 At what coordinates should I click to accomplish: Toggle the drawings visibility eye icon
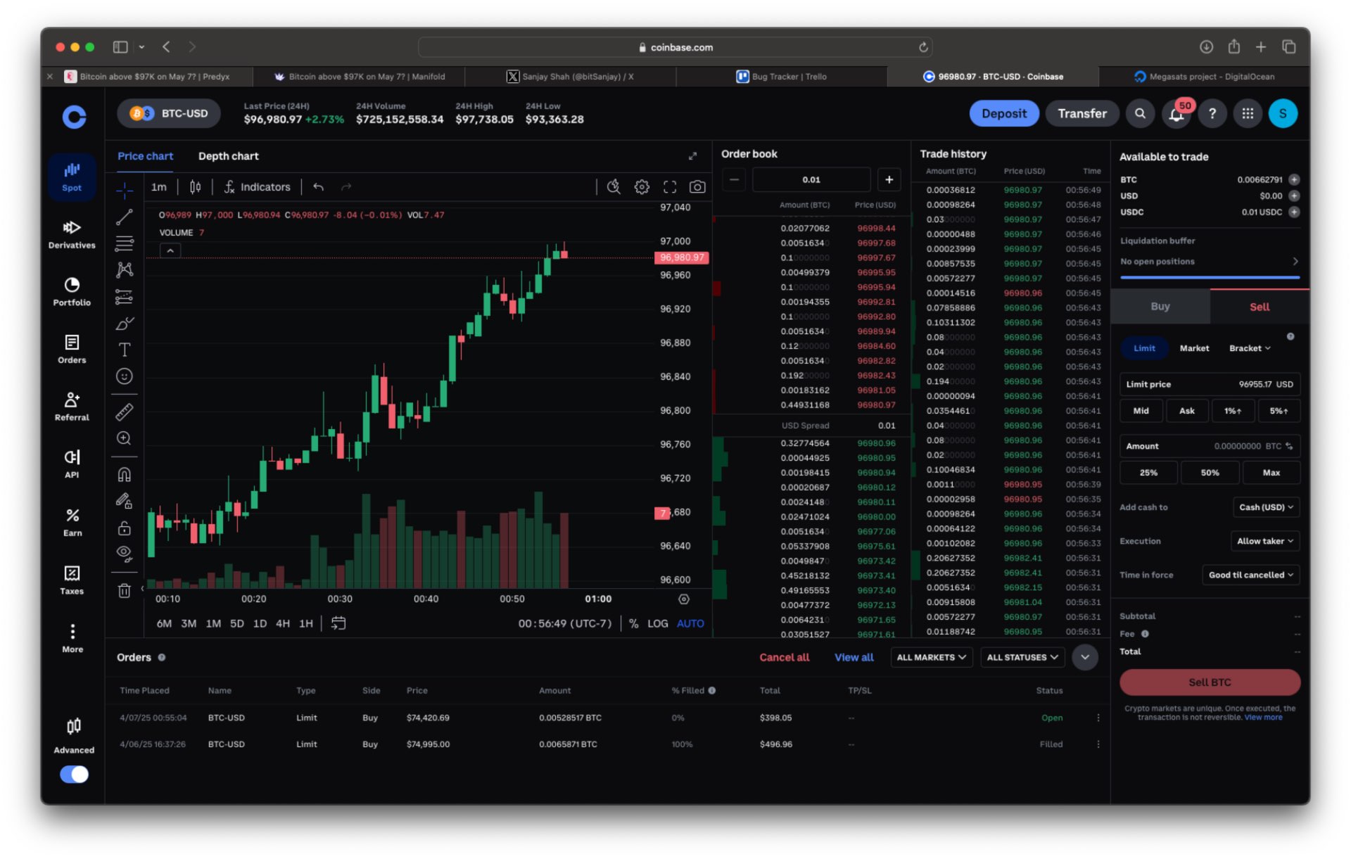click(x=125, y=554)
